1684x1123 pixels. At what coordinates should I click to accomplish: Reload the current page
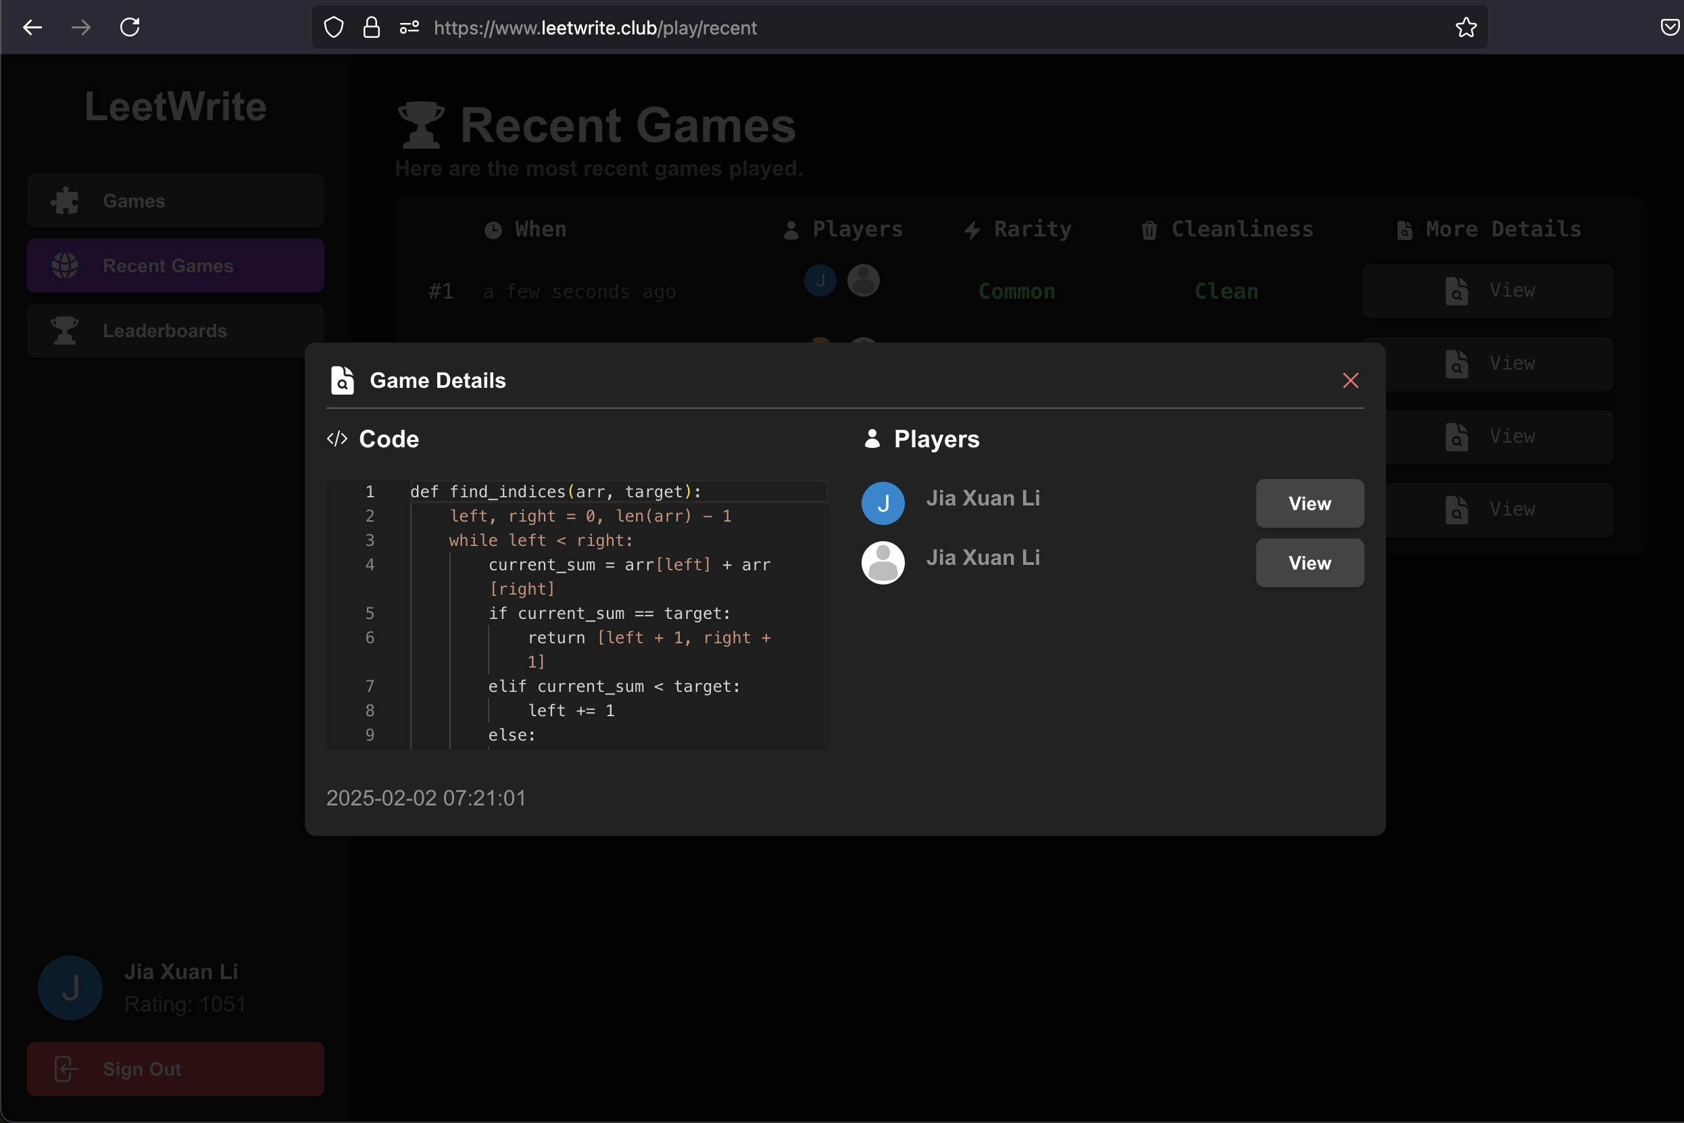[x=130, y=27]
